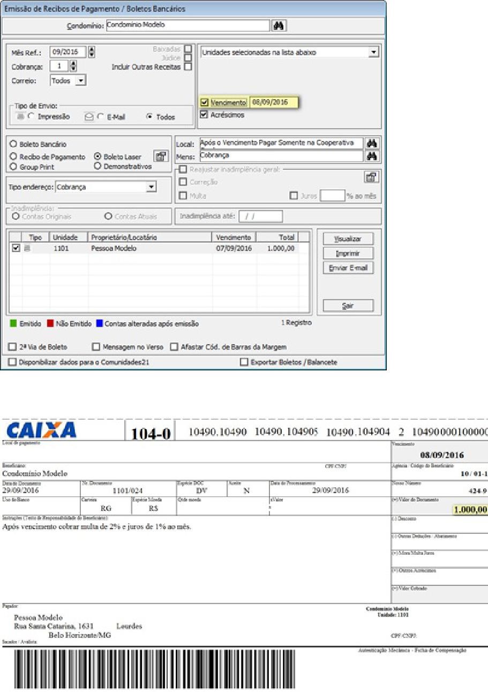Choose Group Print radio option
The width and height of the screenshot is (488, 692).
(13, 167)
